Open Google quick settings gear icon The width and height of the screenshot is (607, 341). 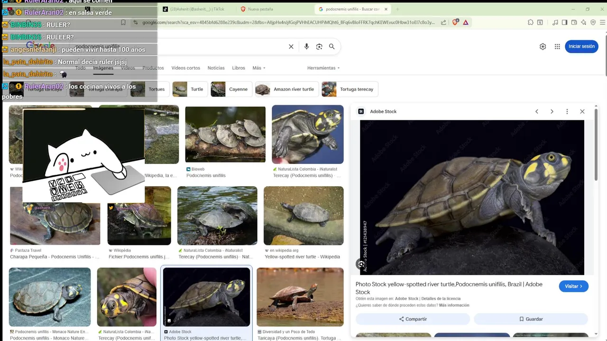pyautogui.click(x=543, y=46)
